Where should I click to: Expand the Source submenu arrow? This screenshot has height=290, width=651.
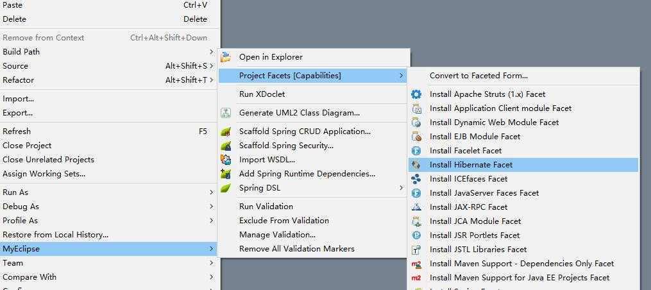(211, 65)
